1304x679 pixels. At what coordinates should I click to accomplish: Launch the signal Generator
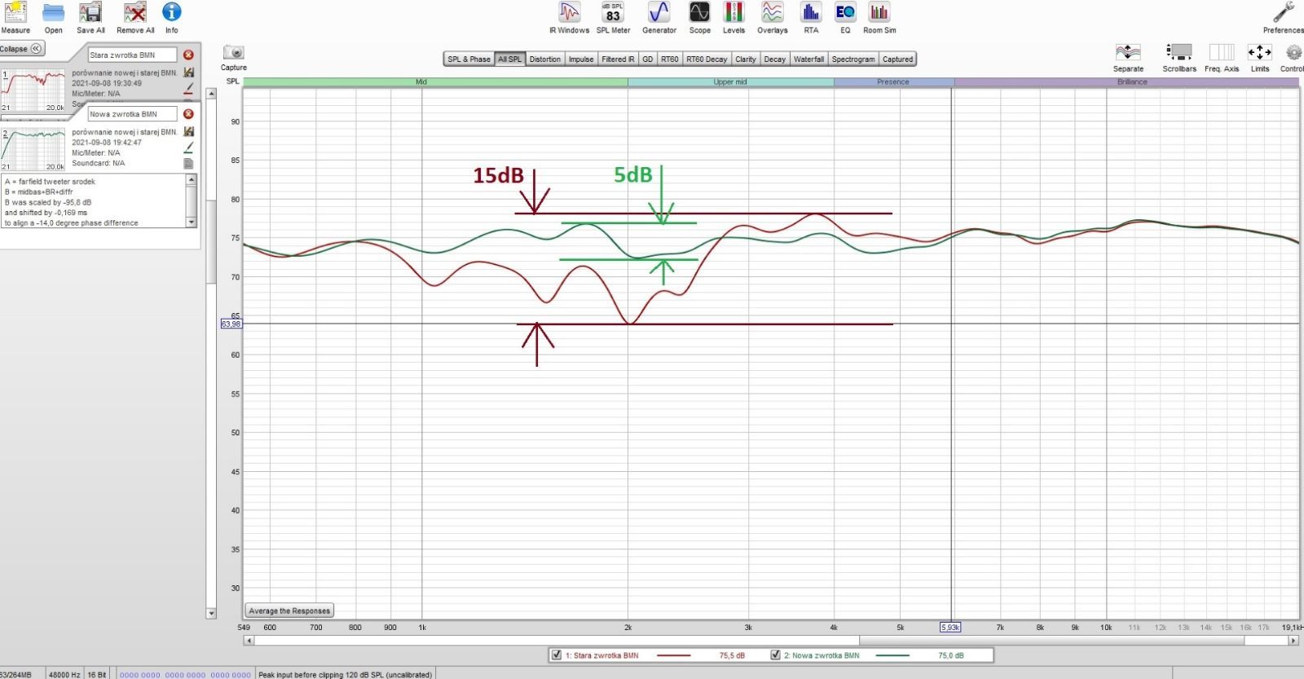click(x=659, y=17)
